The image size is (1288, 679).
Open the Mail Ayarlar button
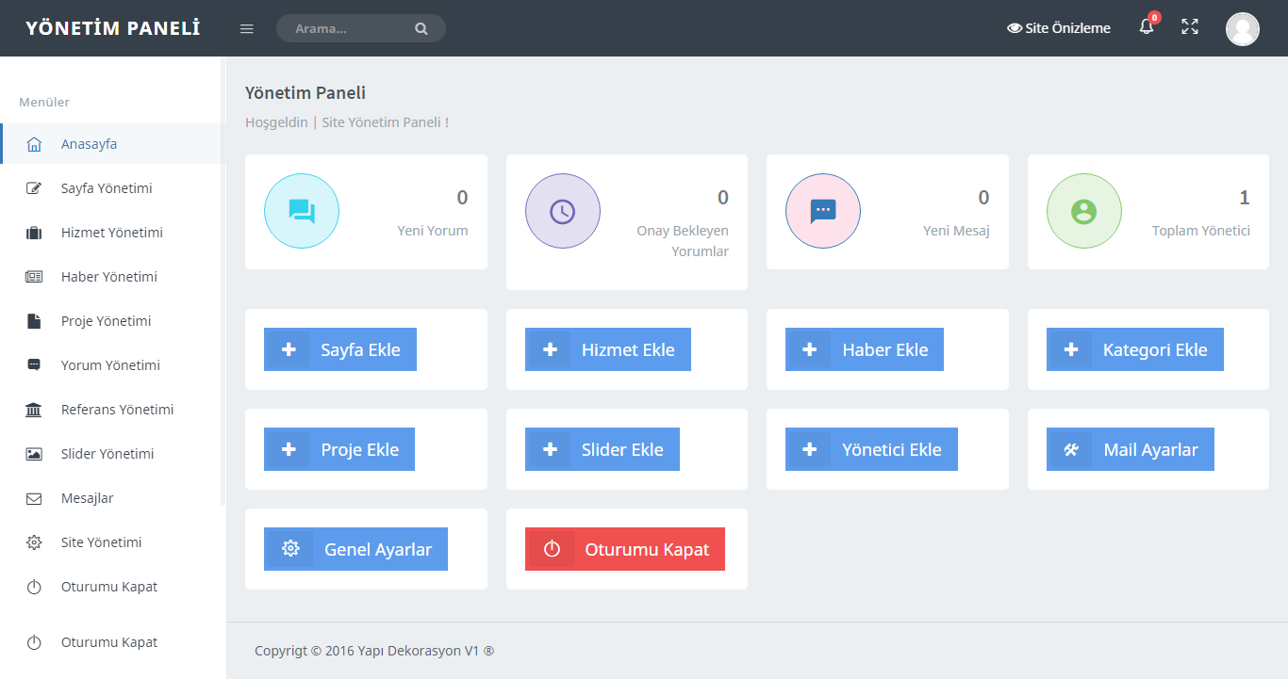1130,449
